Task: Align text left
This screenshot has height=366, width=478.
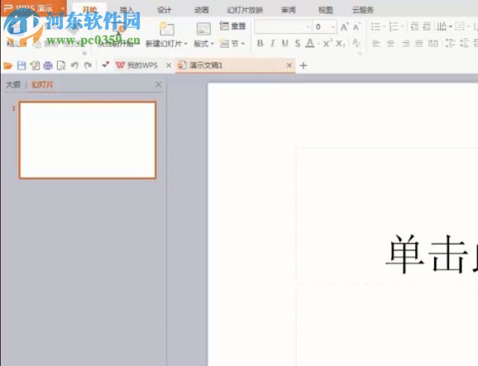Action: coord(376,43)
